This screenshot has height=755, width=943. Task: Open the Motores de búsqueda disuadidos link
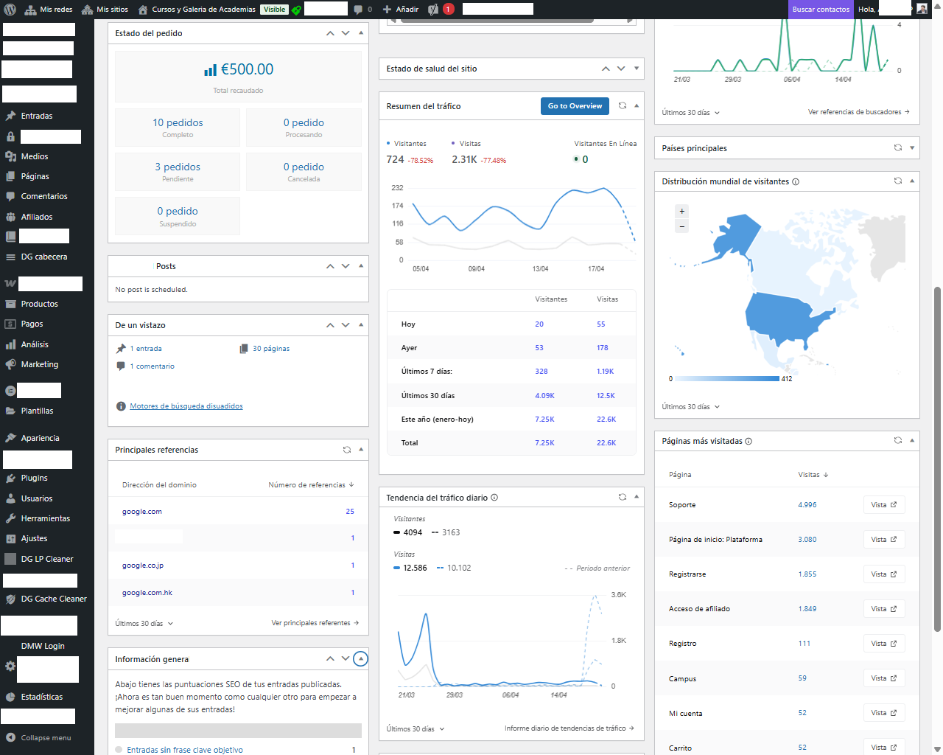[x=186, y=406]
